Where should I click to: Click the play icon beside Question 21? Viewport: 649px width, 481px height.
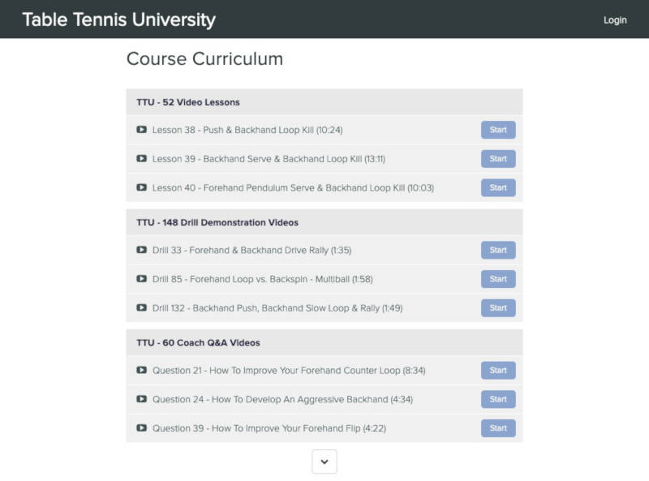coord(143,370)
